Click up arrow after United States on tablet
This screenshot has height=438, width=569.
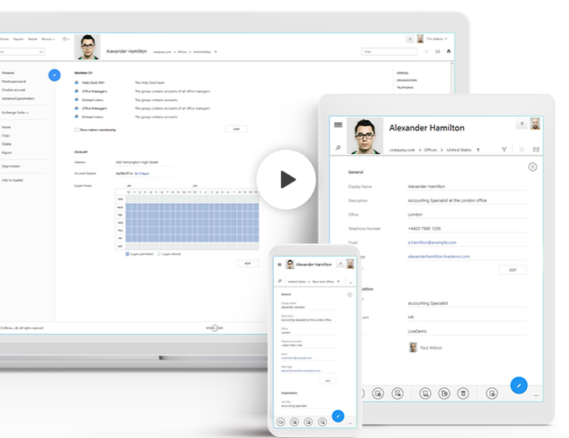479,150
